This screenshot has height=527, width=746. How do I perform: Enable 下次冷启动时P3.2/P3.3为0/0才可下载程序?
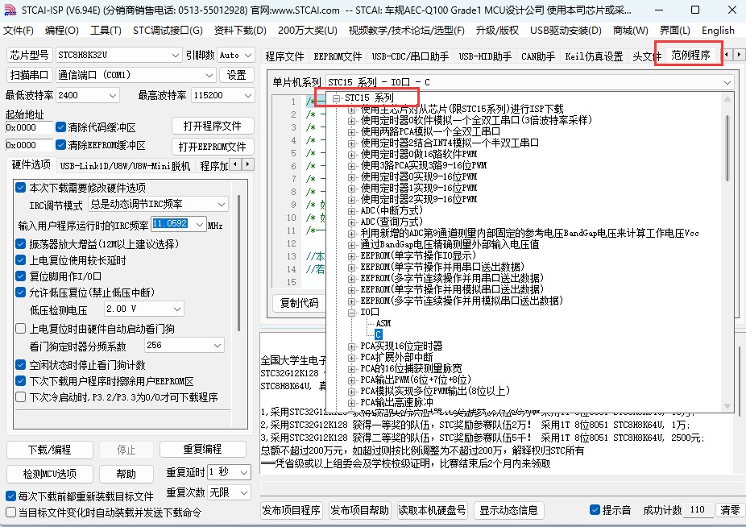pyautogui.click(x=20, y=397)
